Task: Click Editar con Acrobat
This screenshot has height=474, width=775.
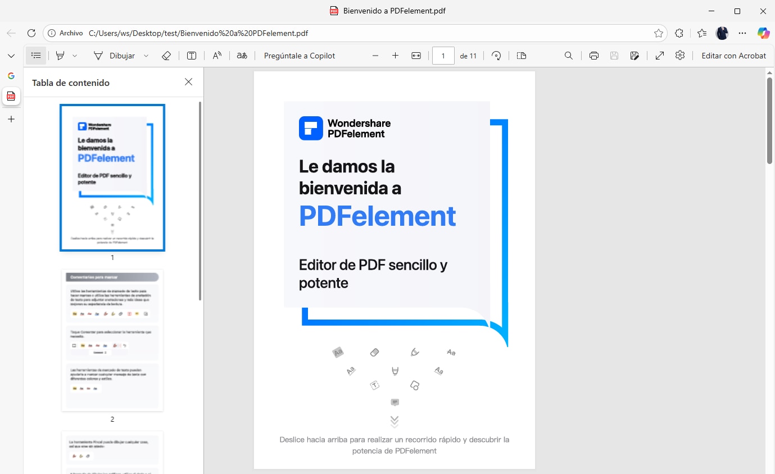Action: point(733,56)
